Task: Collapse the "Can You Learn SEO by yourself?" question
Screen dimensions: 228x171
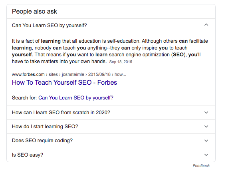Action: (x=111, y=26)
